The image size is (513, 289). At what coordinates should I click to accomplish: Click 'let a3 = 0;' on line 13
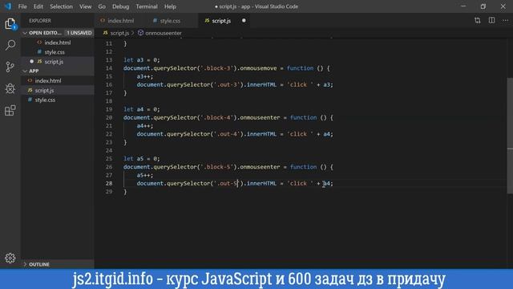(x=142, y=60)
